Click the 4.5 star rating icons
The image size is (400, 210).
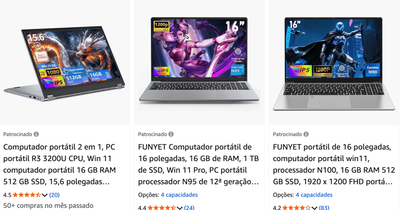pos(27,195)
